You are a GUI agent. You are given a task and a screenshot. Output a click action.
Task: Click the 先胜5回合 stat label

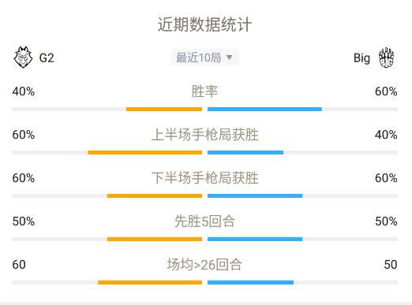click(204, 221)
